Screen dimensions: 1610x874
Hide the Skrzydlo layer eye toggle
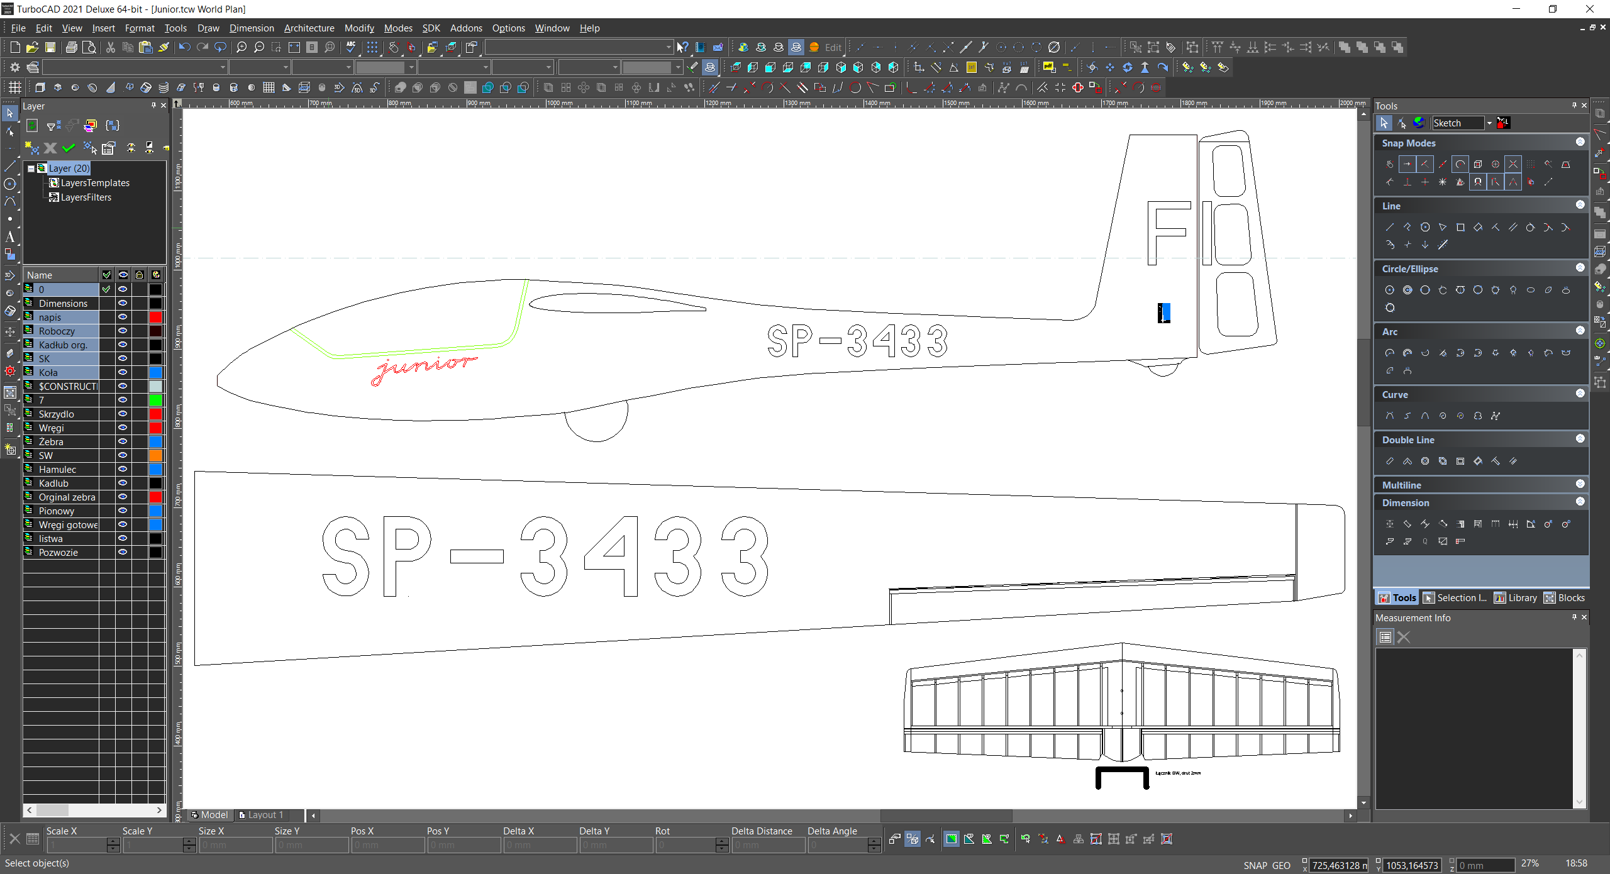[x=123, y=414]
